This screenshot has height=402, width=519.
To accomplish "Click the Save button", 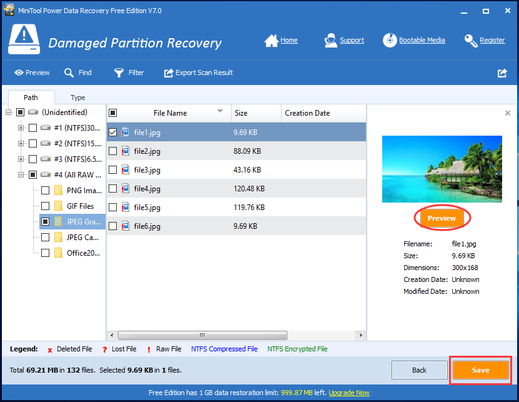I will pos(481,370).
